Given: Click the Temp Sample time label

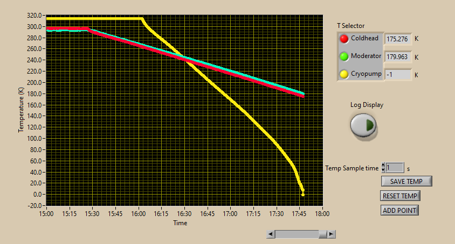Looking at the screenshot, I should click(x=351, y=168).
